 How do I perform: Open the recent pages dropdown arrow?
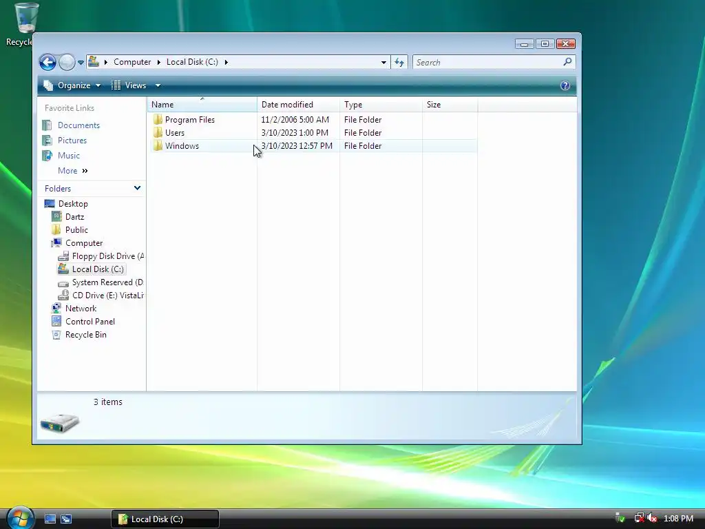(81, 63)
